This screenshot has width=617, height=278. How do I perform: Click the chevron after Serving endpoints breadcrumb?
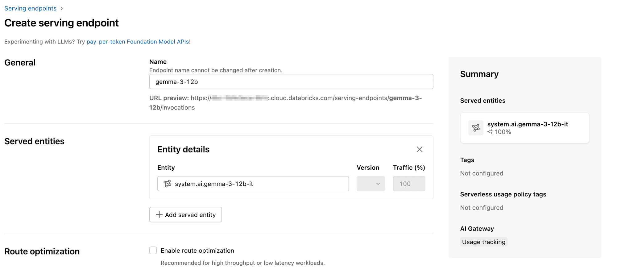tap(61, 8)
